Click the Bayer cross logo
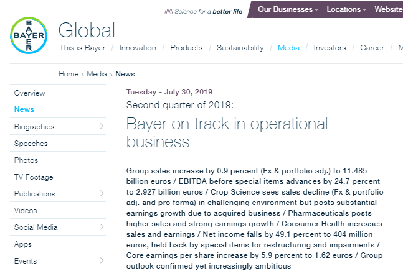Screen dimensions: 403x271 (28, 35)
